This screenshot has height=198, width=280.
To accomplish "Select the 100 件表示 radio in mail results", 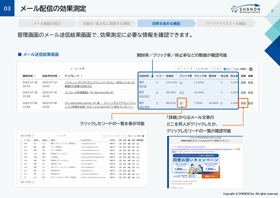I will 233,69.
